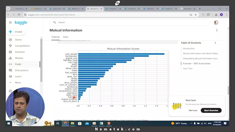Collapse the Table of Contents chevron

pyautogui.click(x=216, y=43)
